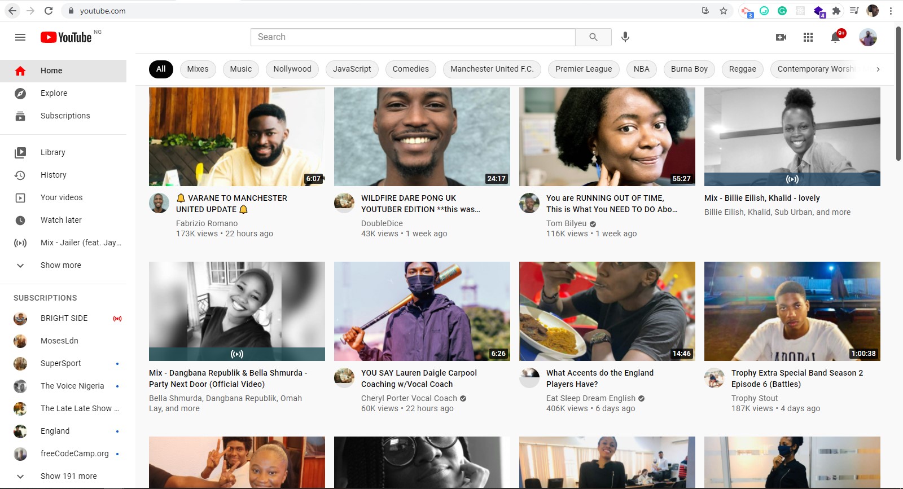Open the create video camera icon
The height and width of the screenshot is (489, 903).
[x=781, y=37]
